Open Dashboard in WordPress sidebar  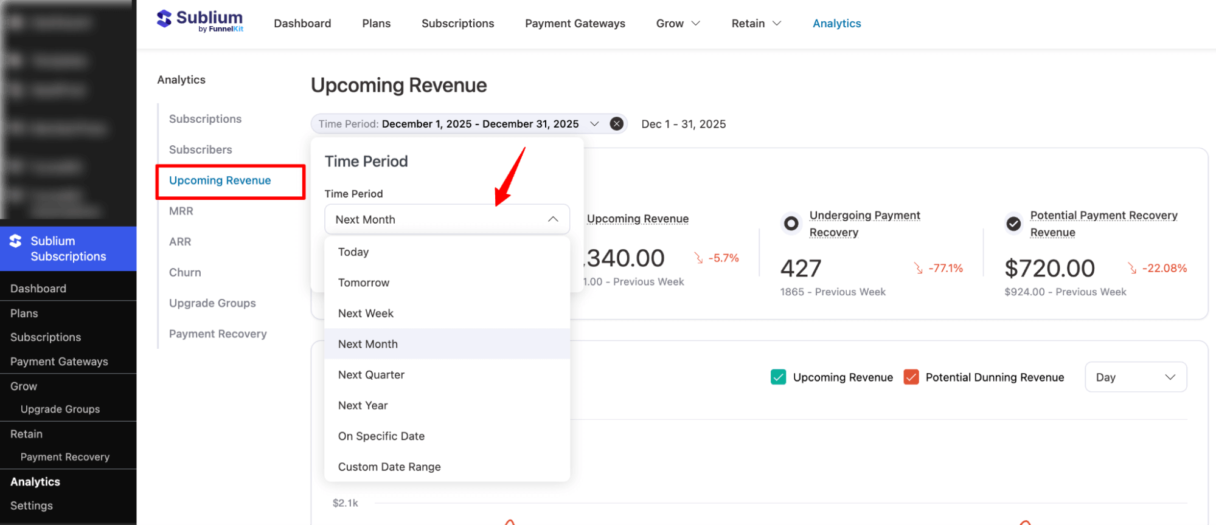pos(38,289)
